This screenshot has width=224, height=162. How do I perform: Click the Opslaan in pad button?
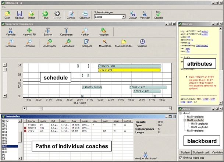[x=201, y=152]
